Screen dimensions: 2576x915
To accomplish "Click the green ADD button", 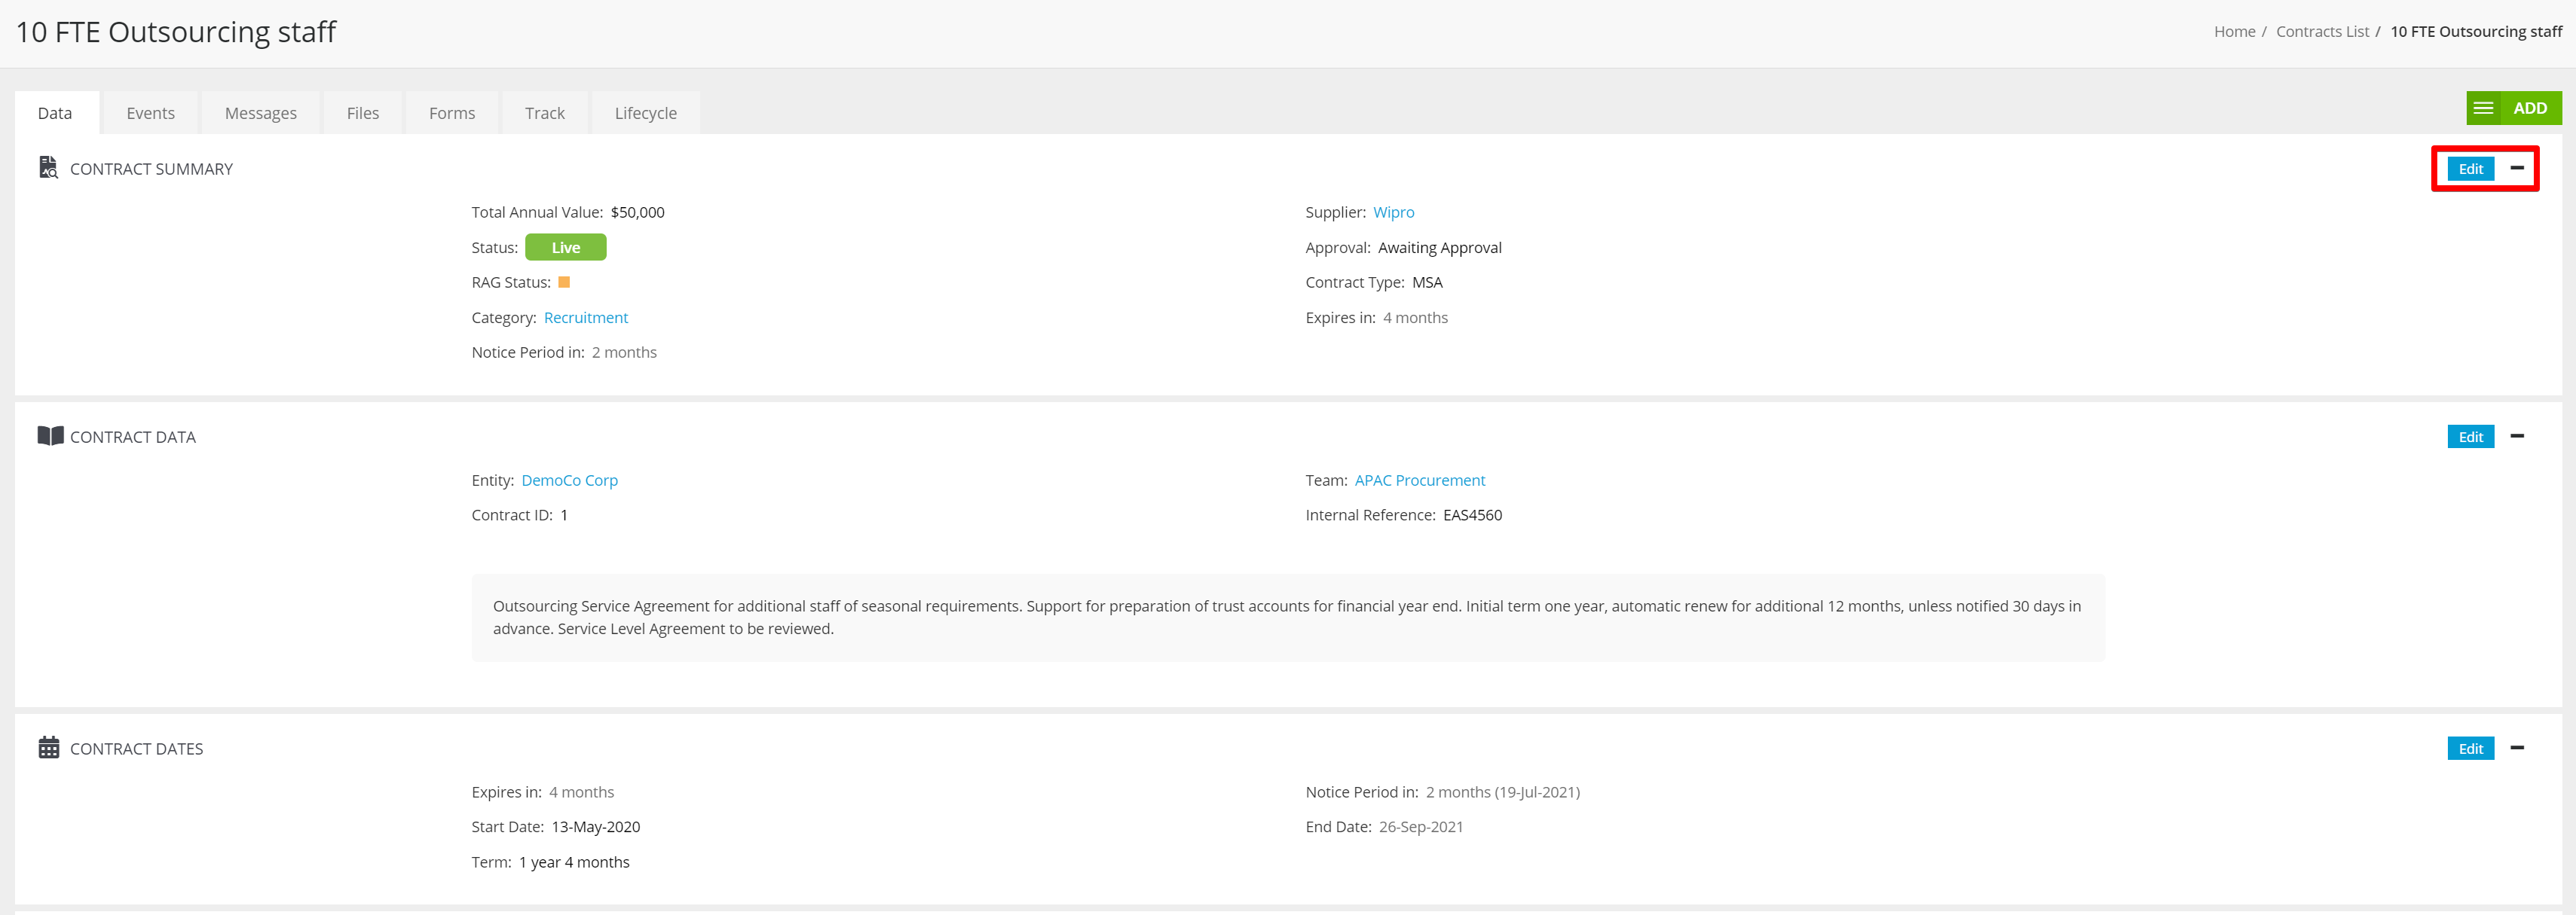I will click(2531, 108).
